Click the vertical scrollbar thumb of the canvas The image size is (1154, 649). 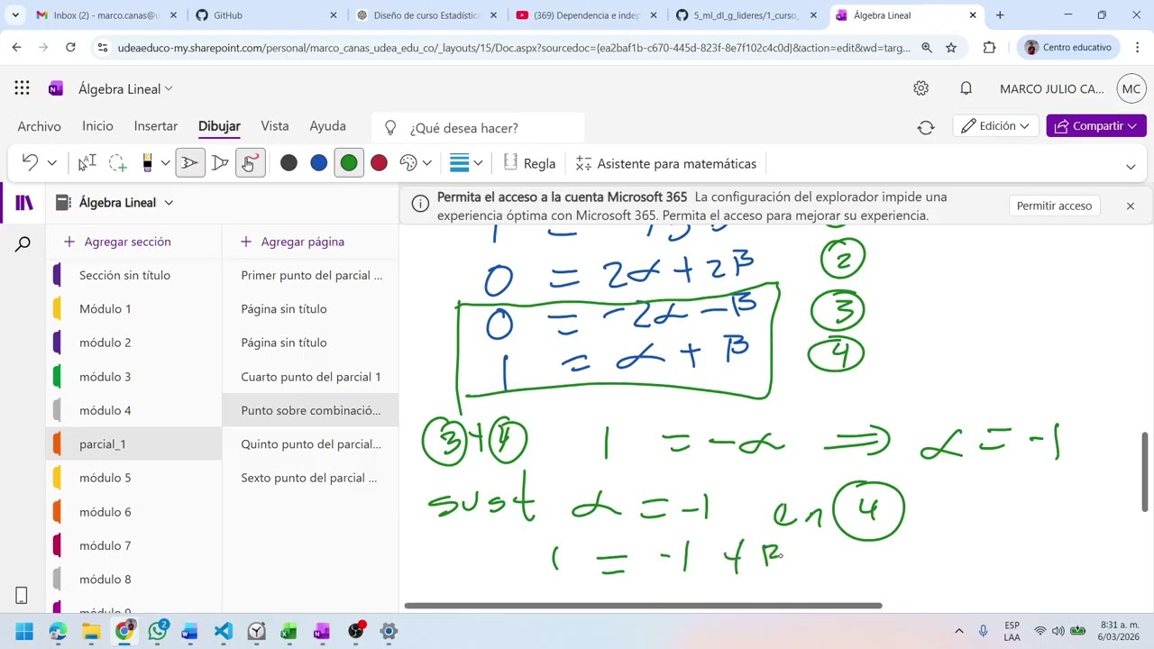coord(1146,471)
